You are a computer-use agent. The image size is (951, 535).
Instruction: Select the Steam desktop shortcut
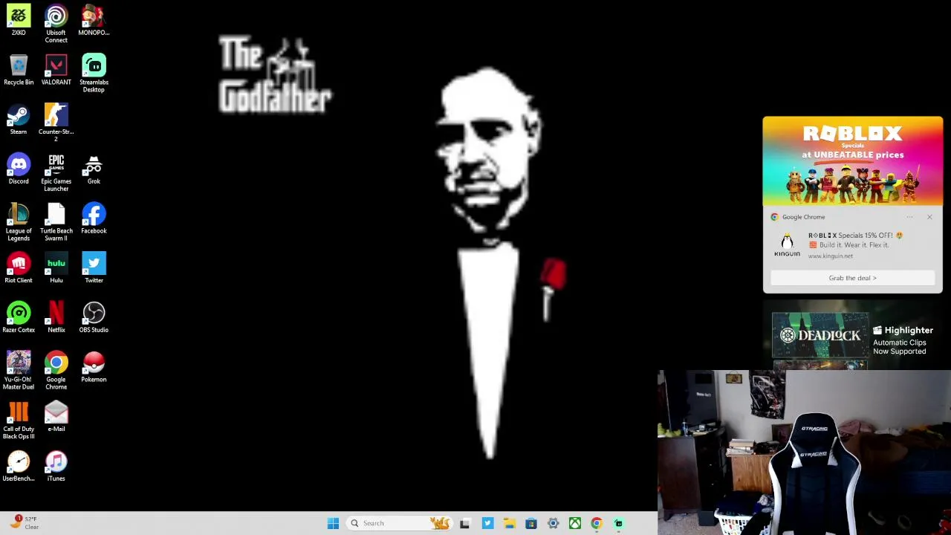[19, 120]
